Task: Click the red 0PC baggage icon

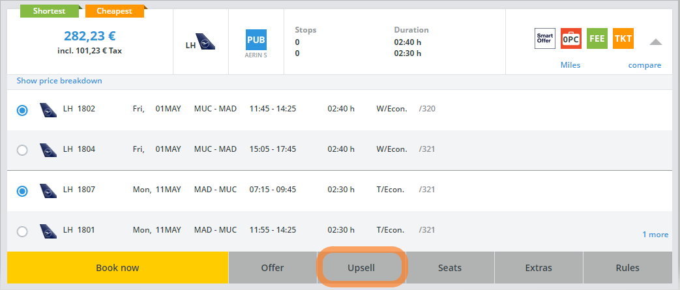Action: point(570,39)
